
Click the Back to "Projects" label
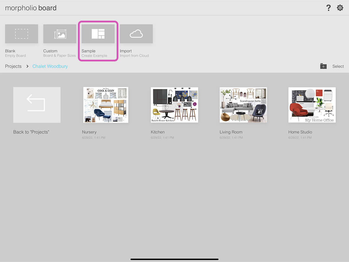click(x=31, y=132)
